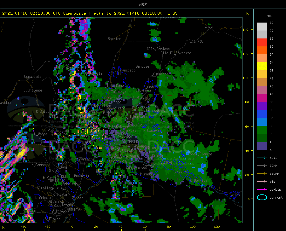Click the L_PAZ place label
Image resolution: width=286 pixels, height=231 pixels.
click(x=235, y=194)
